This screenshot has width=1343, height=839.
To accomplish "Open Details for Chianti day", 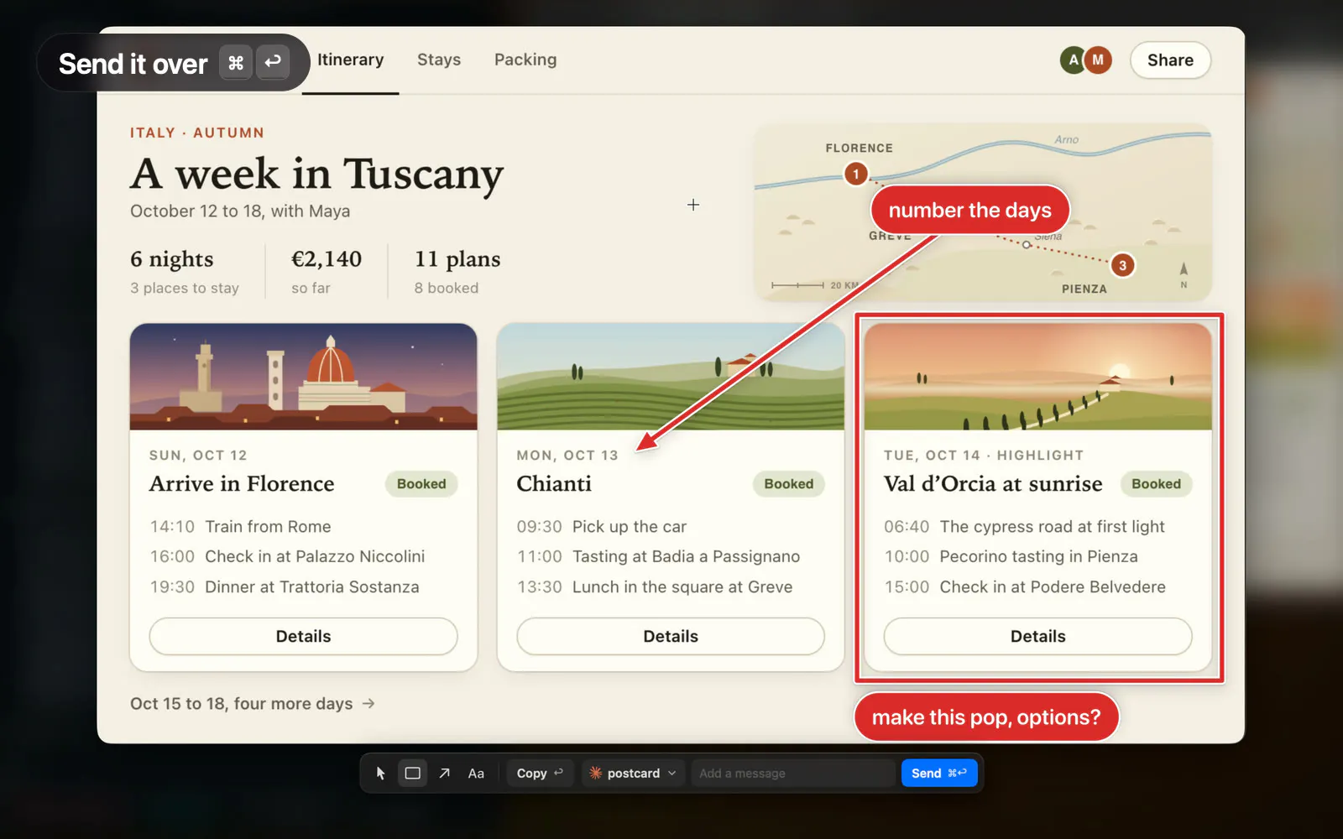I will click(x=671, y=637).
